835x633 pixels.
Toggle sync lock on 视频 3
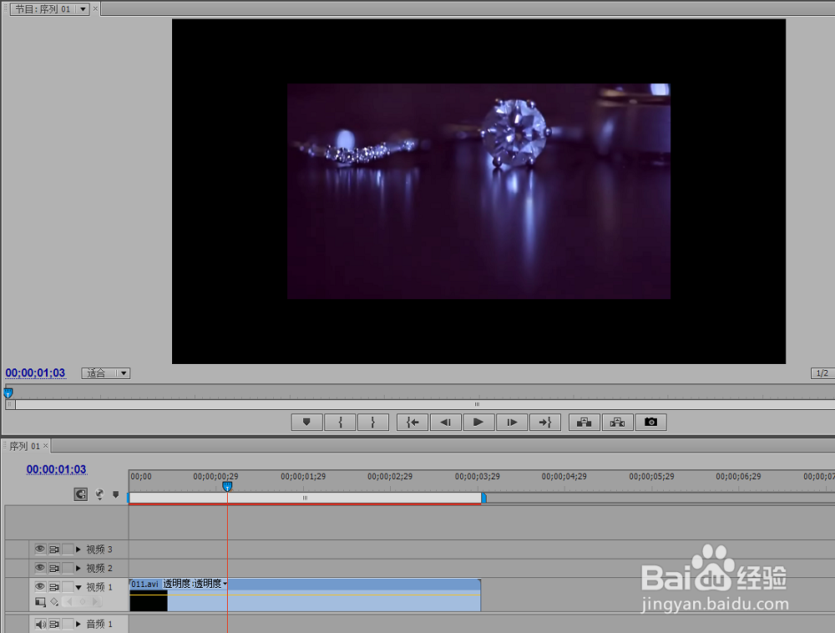coord(54,549)
